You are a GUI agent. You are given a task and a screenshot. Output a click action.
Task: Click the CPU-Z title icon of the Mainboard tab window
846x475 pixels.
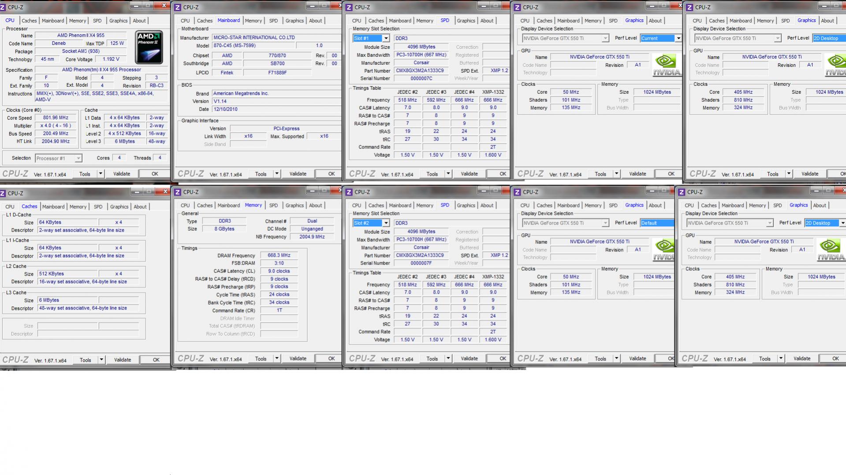tap(178, 7)
